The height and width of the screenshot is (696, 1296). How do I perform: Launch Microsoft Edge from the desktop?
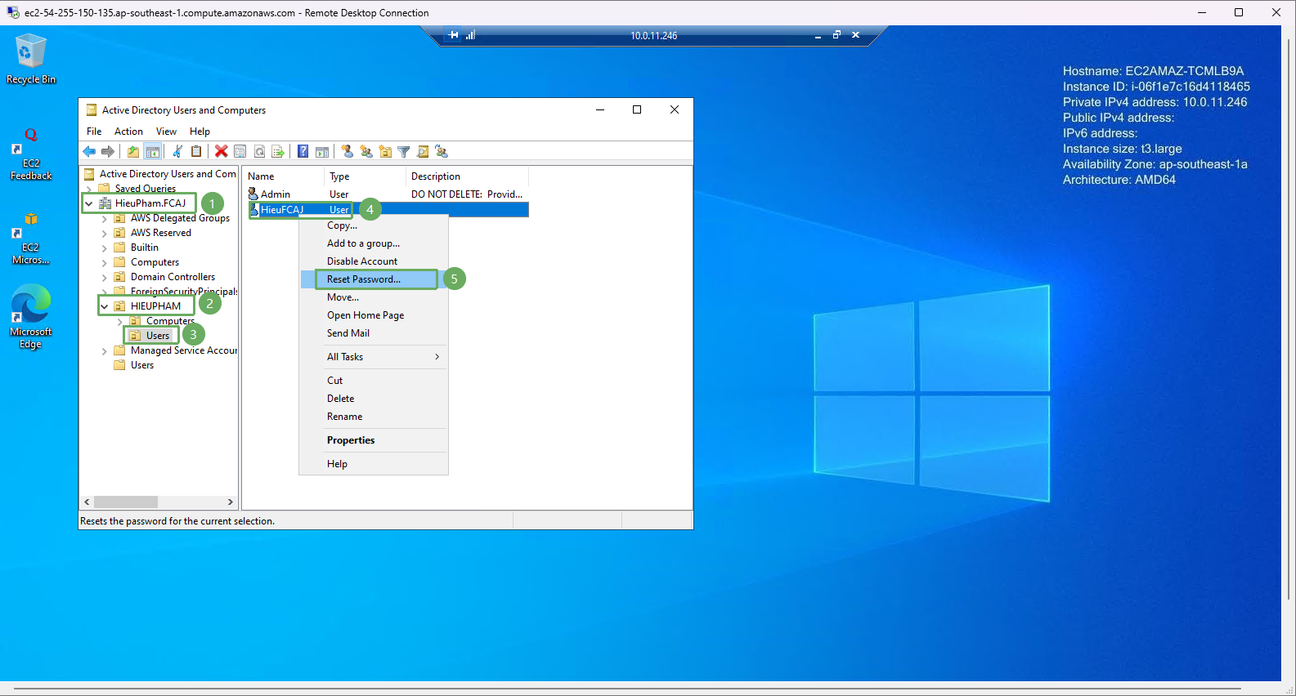click(x=31, y=317)
